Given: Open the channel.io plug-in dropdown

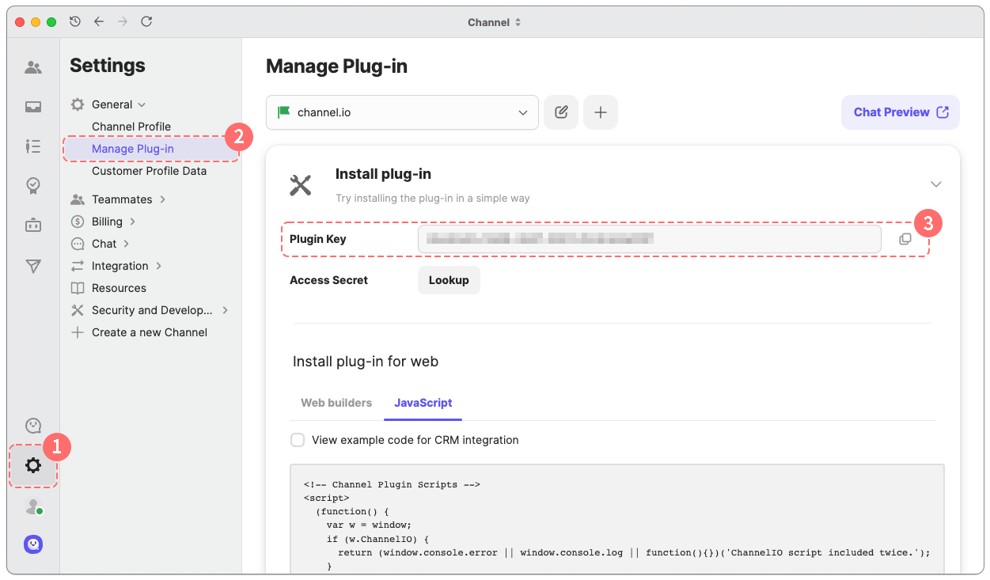Looking at the screenshot, I should [403, 112].
